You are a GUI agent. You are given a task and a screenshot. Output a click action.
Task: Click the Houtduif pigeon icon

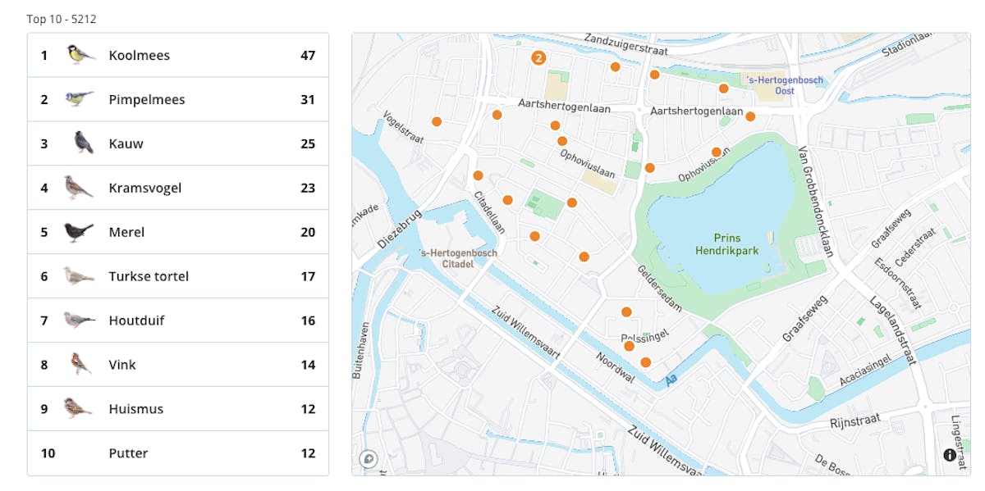79,320
